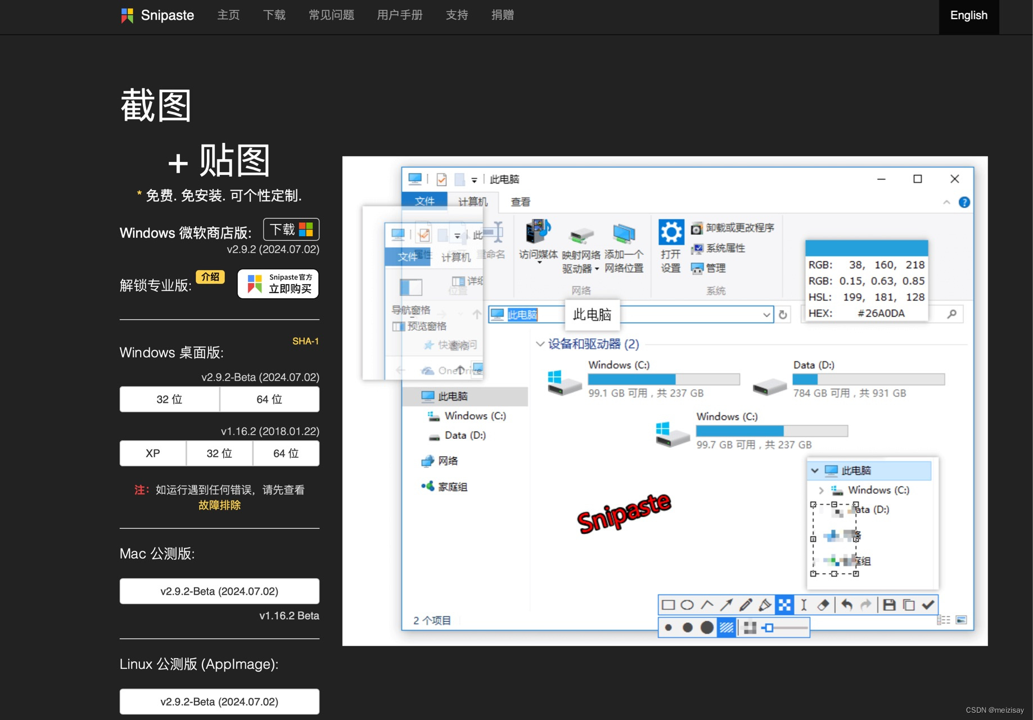Select the ellipse tool in Snipaste toolbar
1033x720 pixels.
[687, 605]
